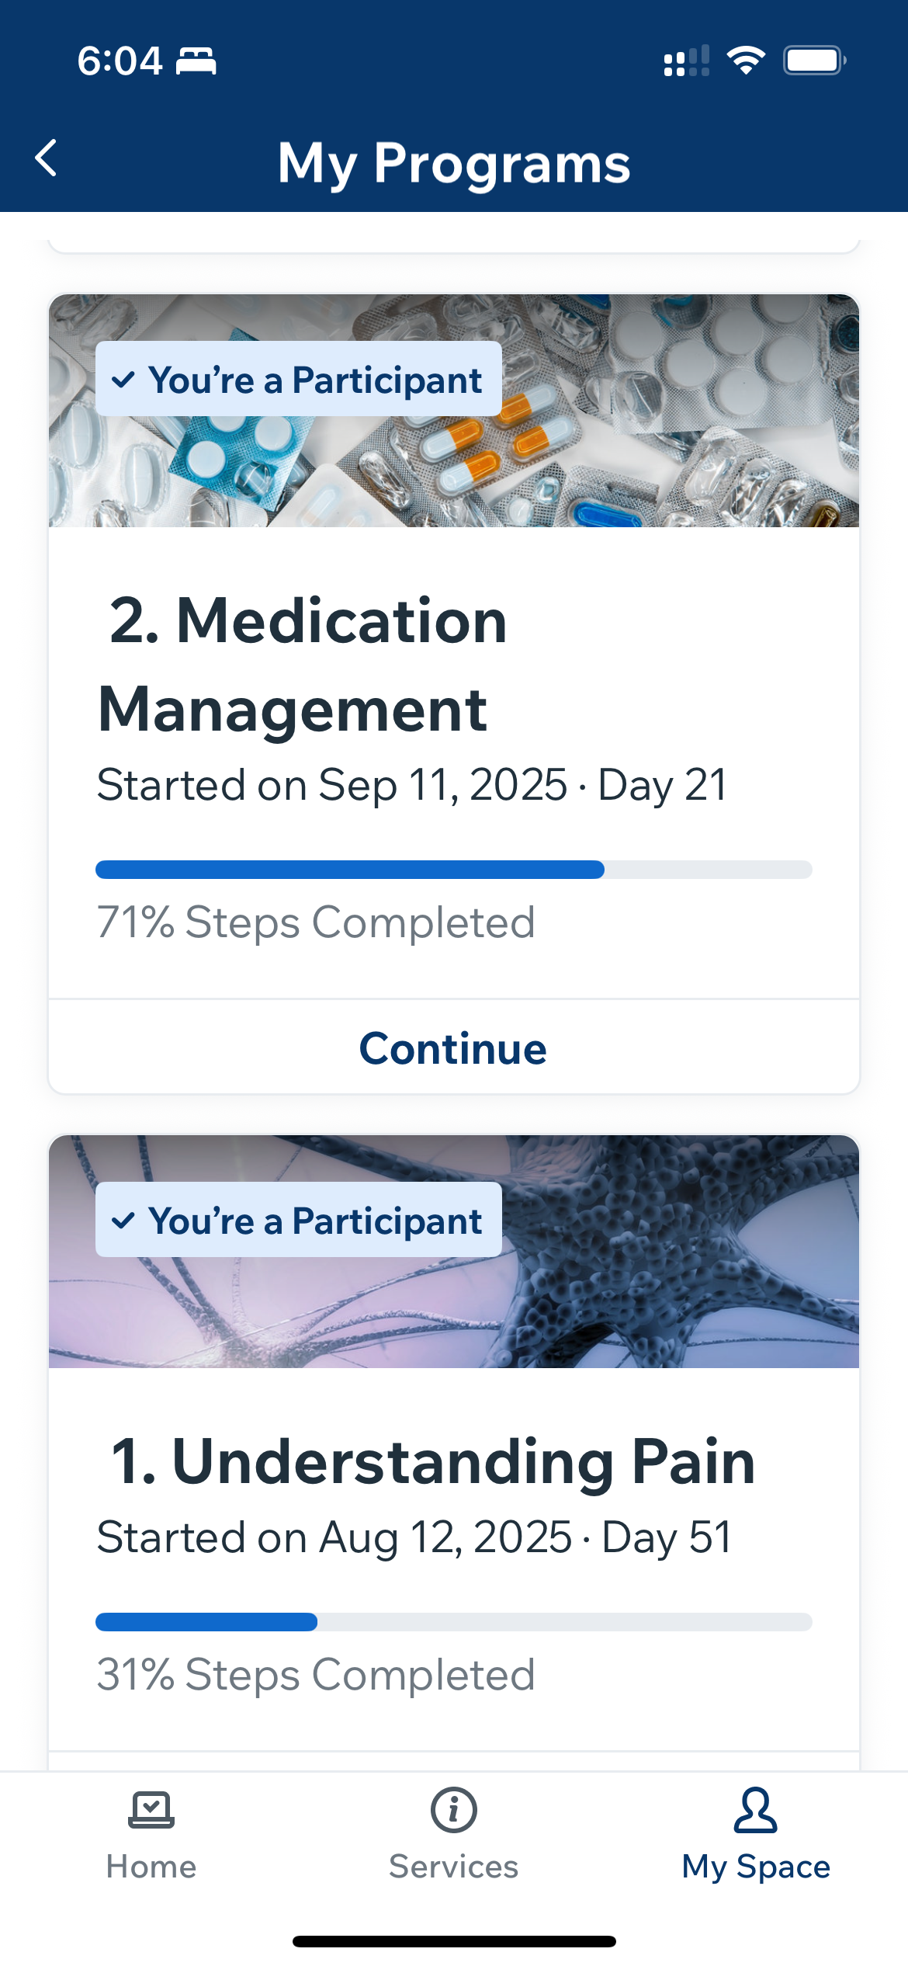Tap the My Space person icon
Image resolution: width=908 pixels, height=1966 pixels.
pyautogui.click(x=755, y=1810)
